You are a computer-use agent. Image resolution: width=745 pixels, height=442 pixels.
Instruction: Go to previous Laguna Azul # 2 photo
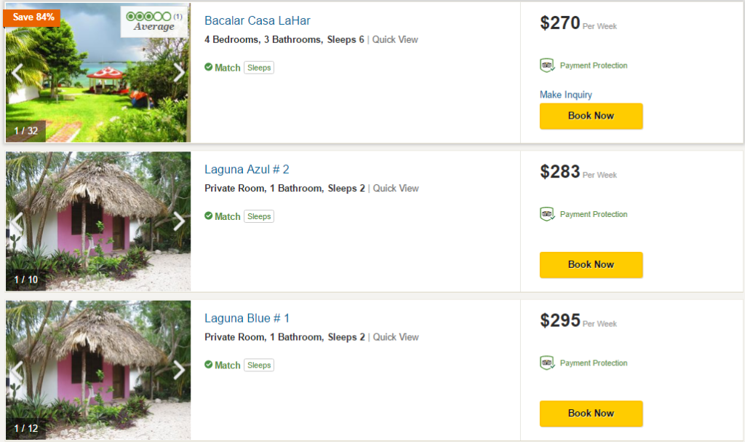point(17,221)
